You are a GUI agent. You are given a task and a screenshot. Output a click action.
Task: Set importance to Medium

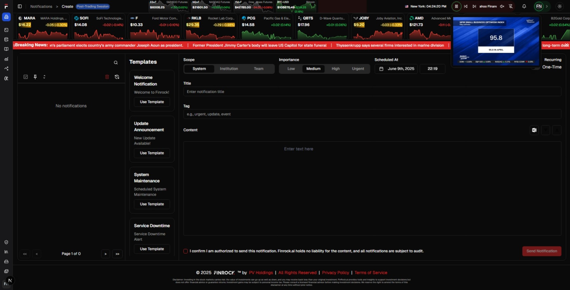313,69
